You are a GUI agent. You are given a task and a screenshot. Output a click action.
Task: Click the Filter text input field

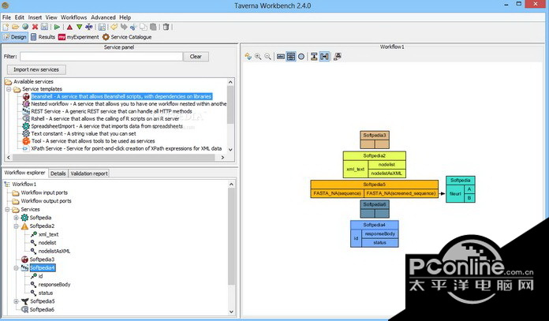coord(102,57)
